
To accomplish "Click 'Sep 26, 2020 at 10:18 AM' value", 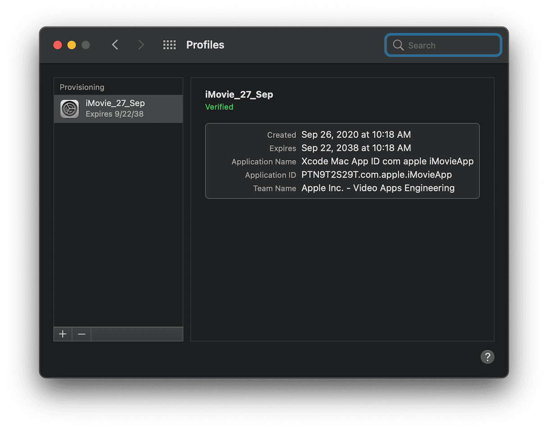I will coord(356,135).
